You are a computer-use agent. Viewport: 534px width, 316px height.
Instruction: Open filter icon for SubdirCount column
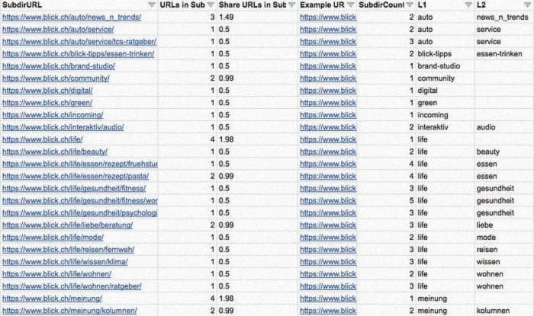coord(410,5)
